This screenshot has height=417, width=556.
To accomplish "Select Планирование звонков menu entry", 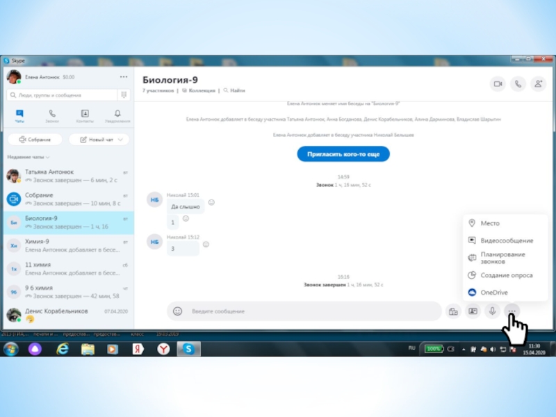I will (505, 258).
